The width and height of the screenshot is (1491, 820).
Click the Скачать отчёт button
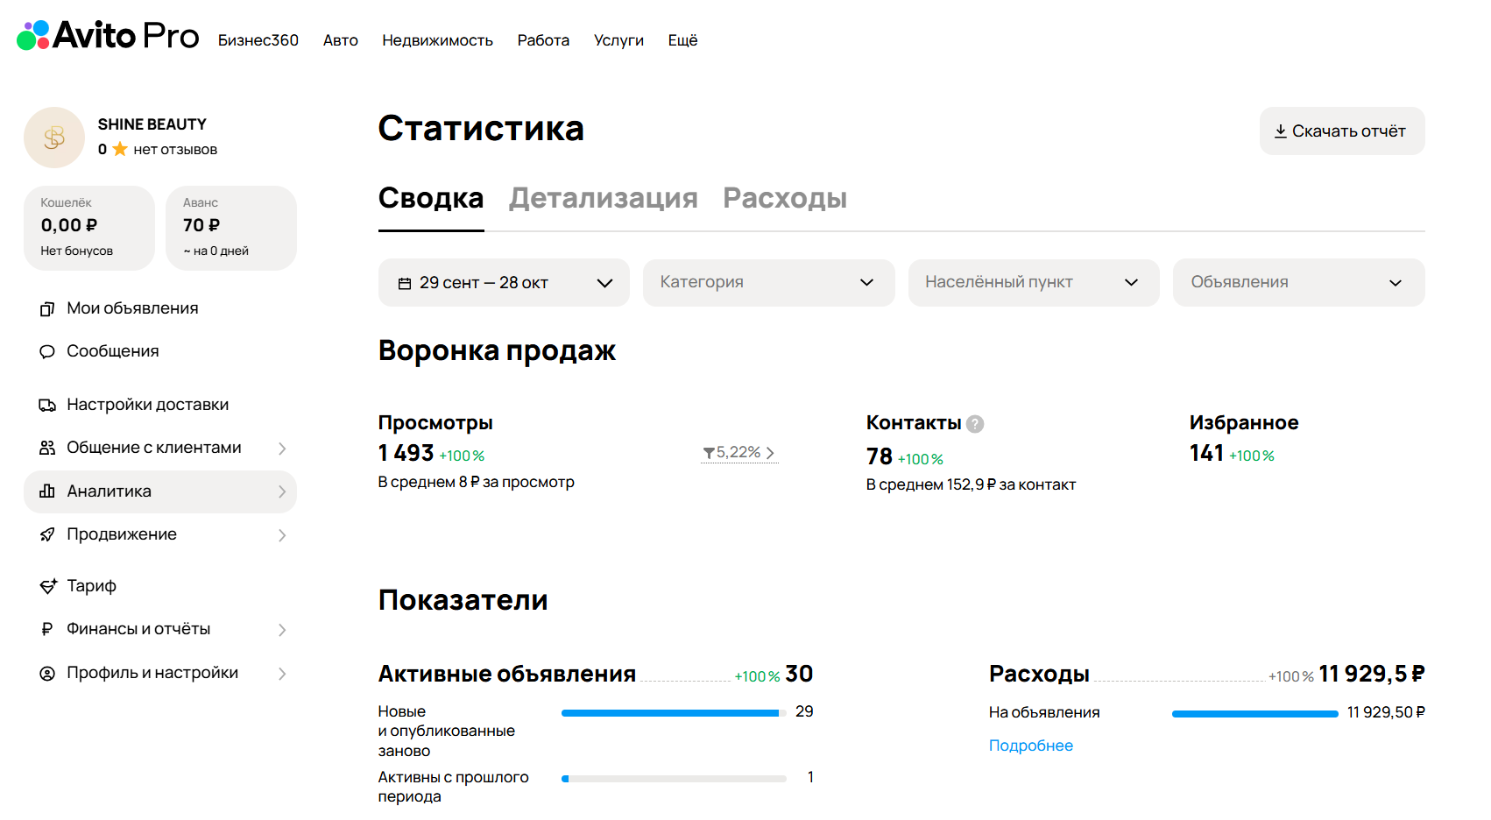(x=1342, y=131)
